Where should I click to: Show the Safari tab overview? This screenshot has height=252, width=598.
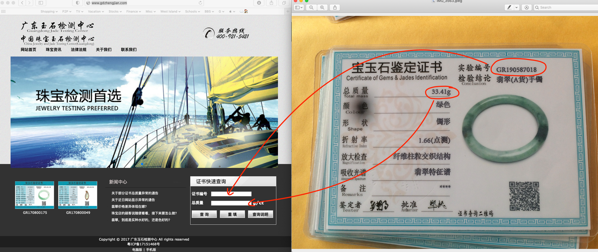click(284, 3)
